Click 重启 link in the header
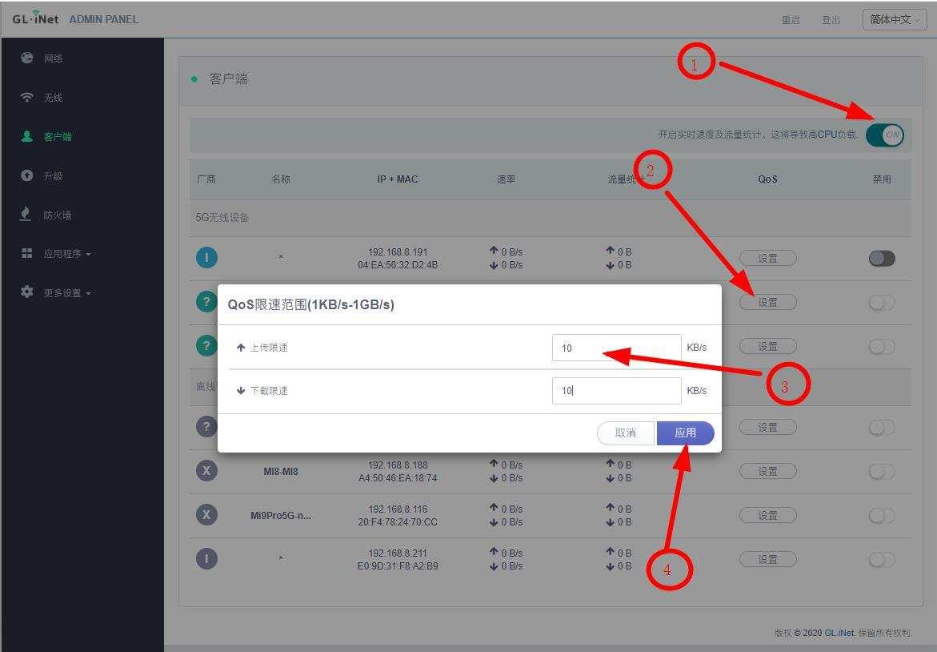Viewport: 937px width, 652px height. click(x=791, y=20)
